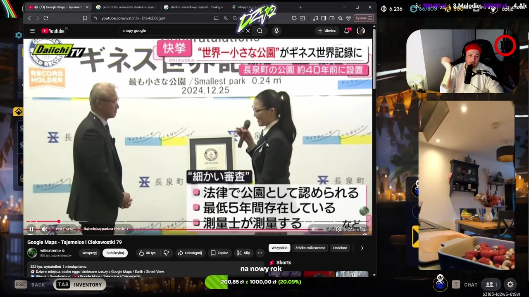Click the INVENTORY overlay button

[x=79, y=285]
